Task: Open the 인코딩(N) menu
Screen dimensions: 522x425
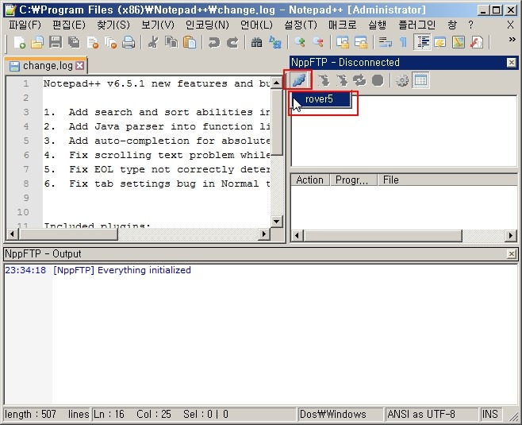Action: click(x=207, y=25)
